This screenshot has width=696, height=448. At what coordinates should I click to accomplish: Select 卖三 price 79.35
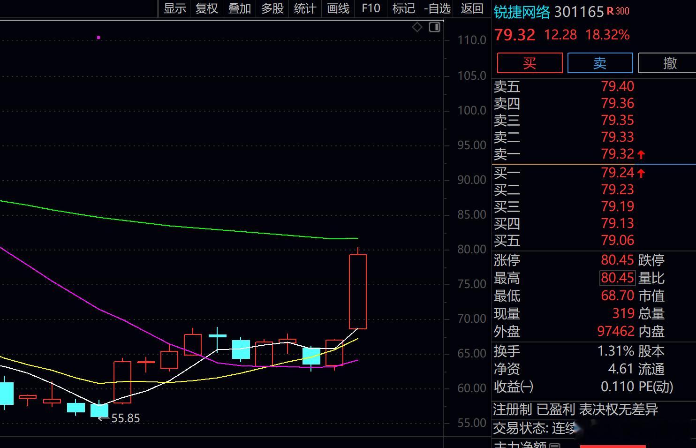click(618, 120)
